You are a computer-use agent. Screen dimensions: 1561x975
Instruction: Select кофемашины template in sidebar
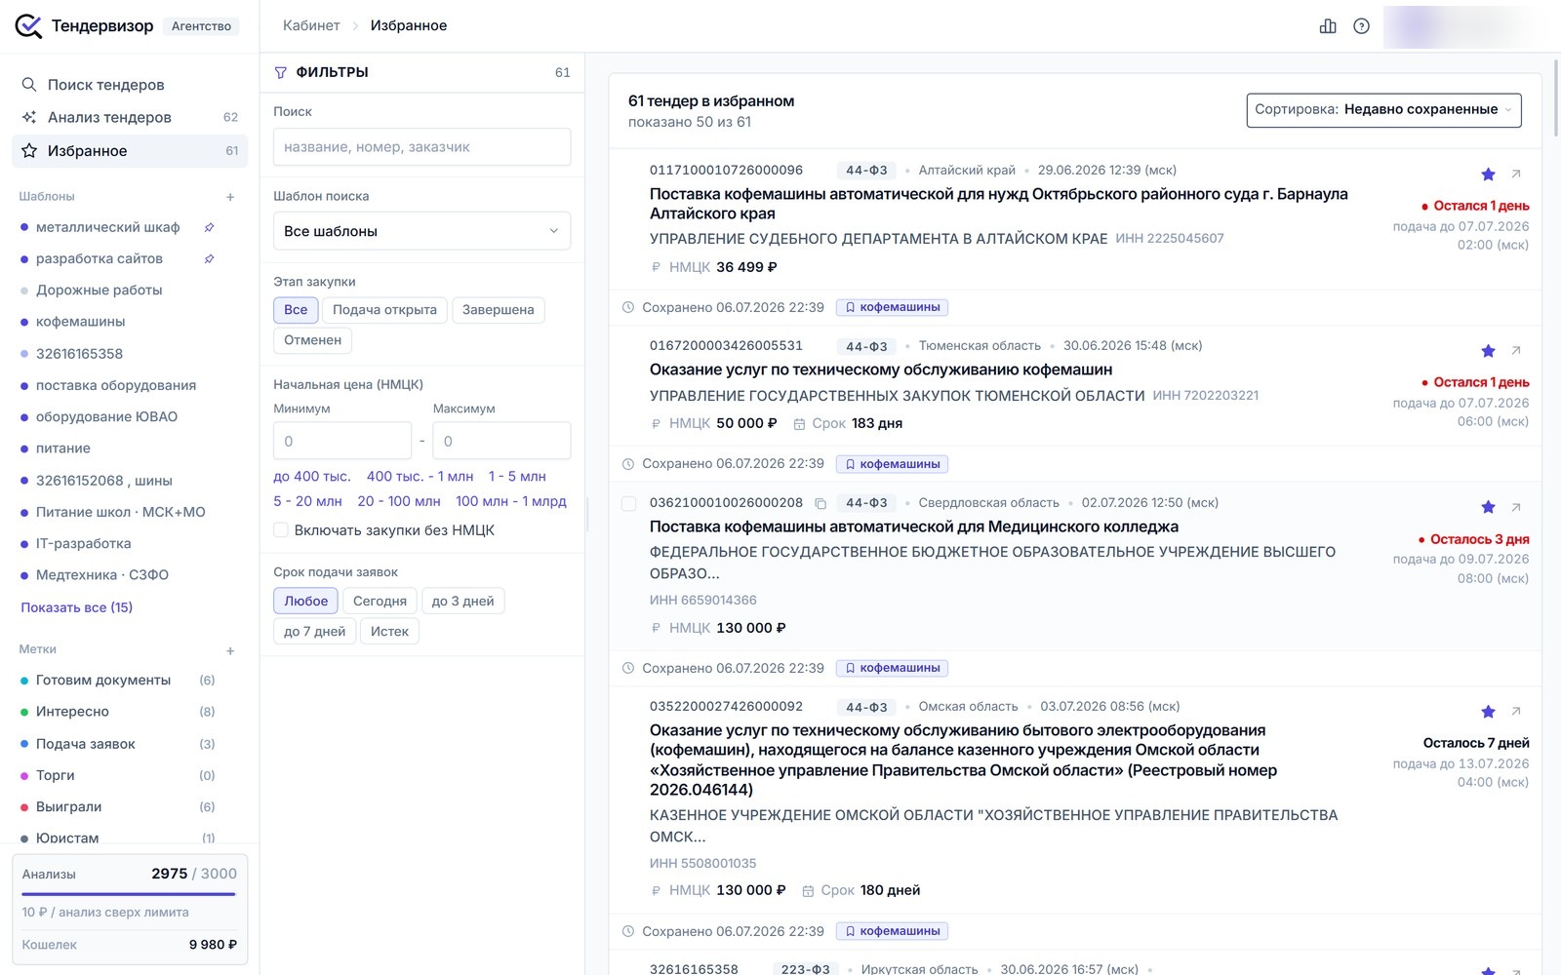coord(80,322)
